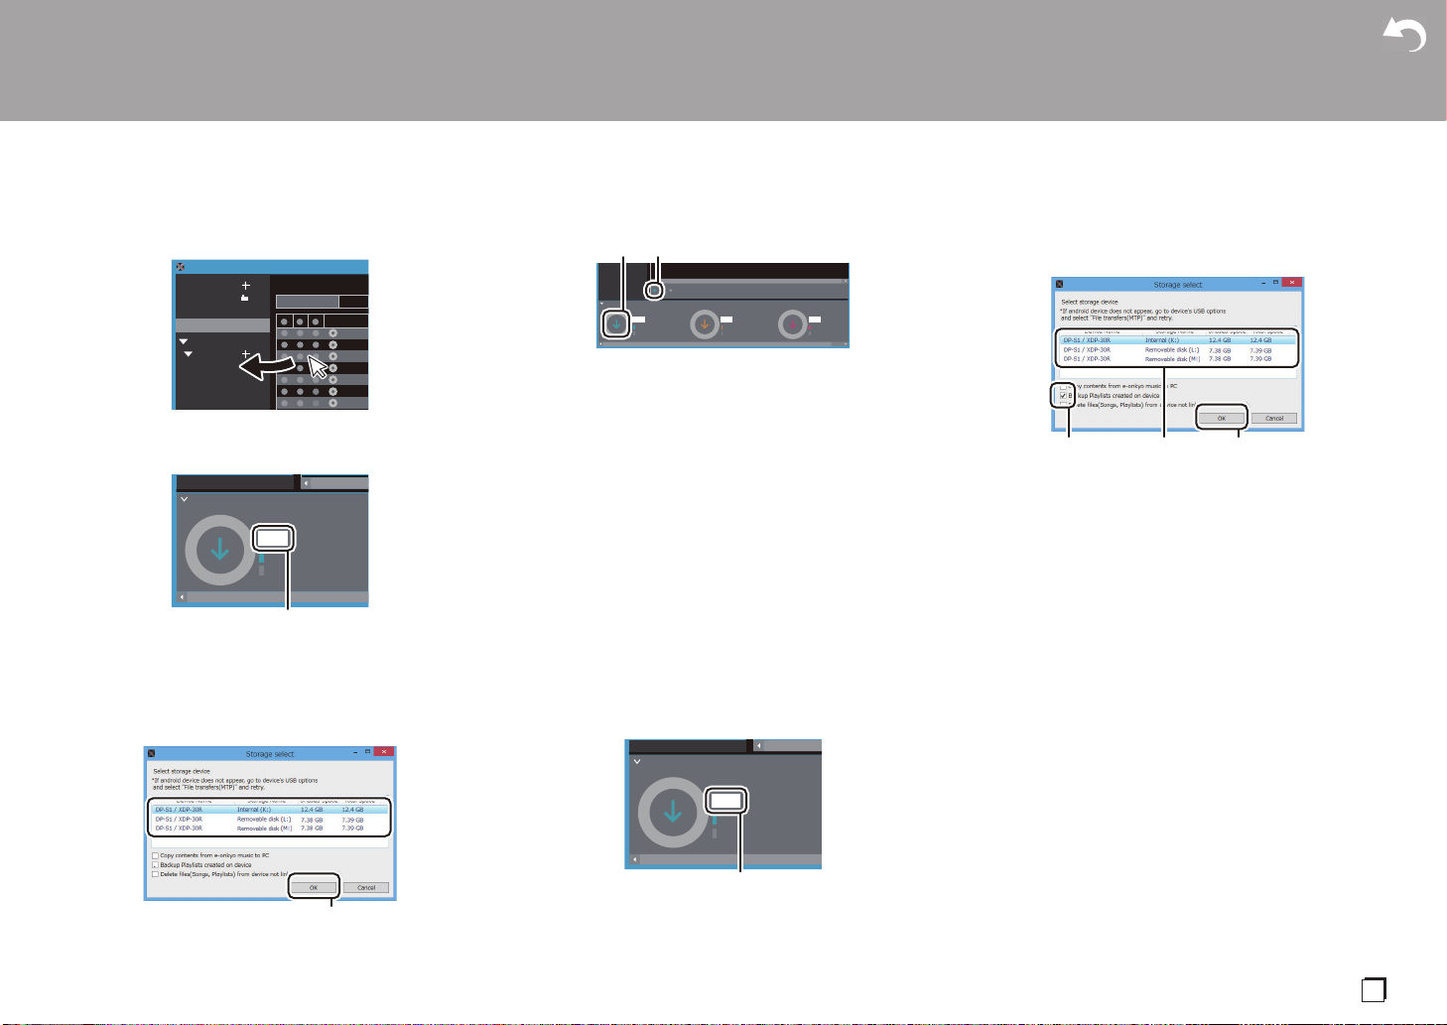Click the plus icon beside the nested triangle
The width and height of the screenshot is (1447, 1025).
(x=245, y=354)
